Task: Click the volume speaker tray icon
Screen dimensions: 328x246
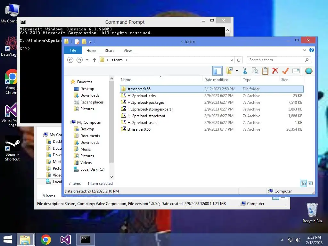Action: click(298, 240)
